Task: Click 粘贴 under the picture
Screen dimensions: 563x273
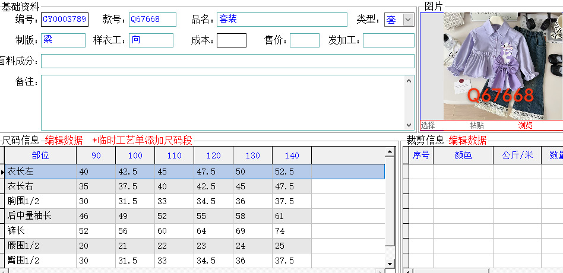Action: coord(477,125)
